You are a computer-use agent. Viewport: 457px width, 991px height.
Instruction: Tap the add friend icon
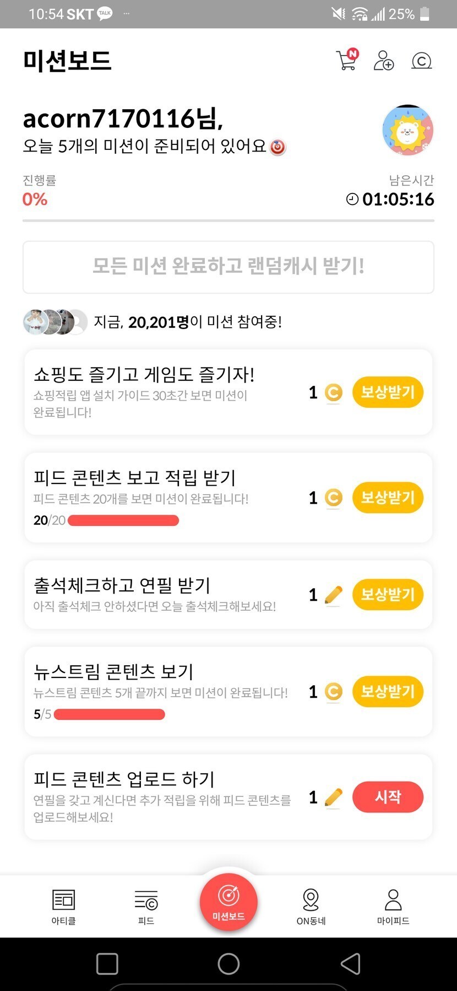click(x=384, y=60)
